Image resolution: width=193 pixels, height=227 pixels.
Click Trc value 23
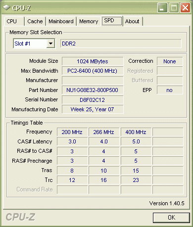click(136, 180)
